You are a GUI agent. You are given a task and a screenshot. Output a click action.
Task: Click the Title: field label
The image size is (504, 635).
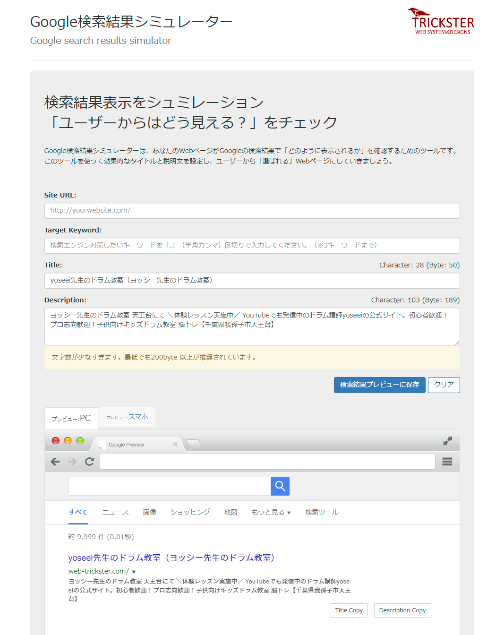point(53,265)
